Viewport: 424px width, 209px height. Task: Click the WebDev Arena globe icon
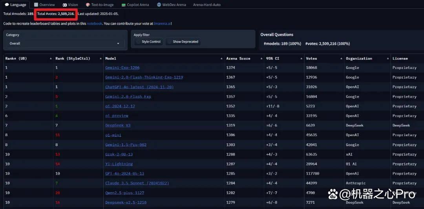[x=159, y=5]
